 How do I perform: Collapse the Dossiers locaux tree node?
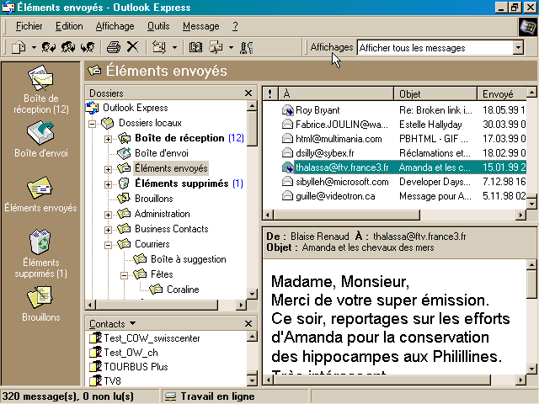[92, 124]
